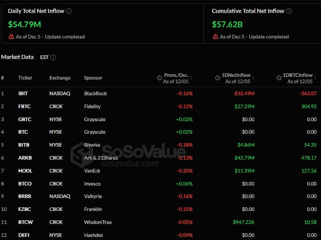Viewport: 321px width, 240px height.
Task: Click BTCO premium +0.06%
Action: pyautogui.click(x=184, y=184)
